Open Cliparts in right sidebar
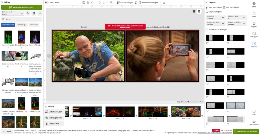The image size is (260, 135). [x=254, y=25]
